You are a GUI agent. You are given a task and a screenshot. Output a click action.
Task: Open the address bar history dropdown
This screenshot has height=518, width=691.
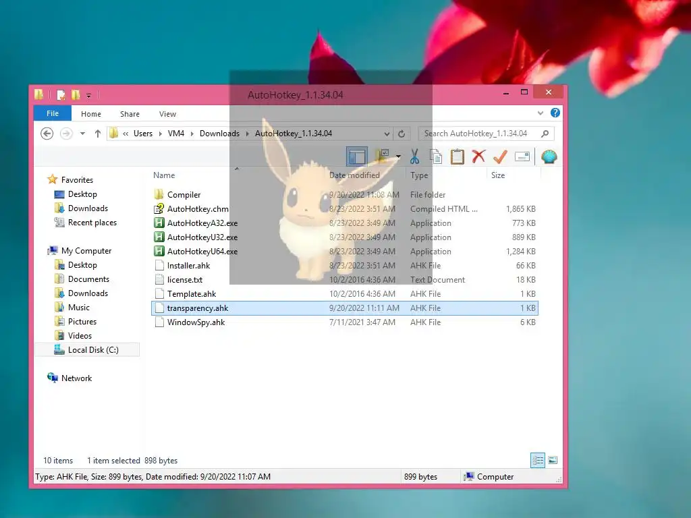point(387,134)
